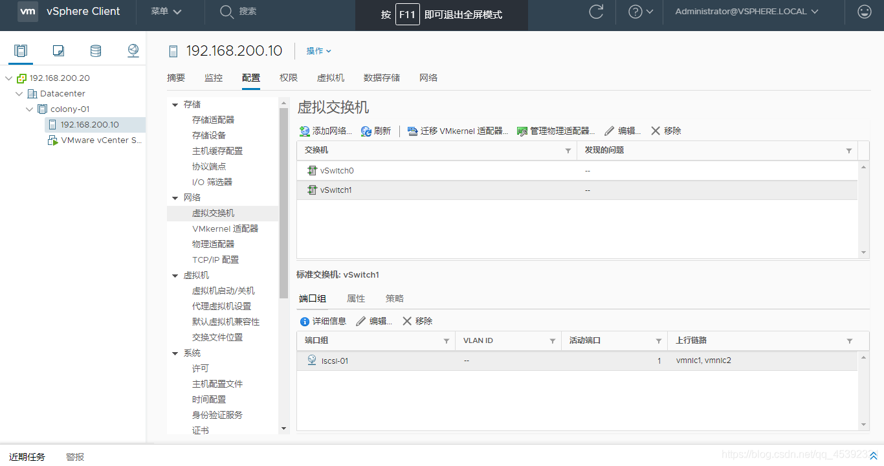Open the 活动端口 column filter
The width and height of the screenshot is (884, 466).
(659, 341)
